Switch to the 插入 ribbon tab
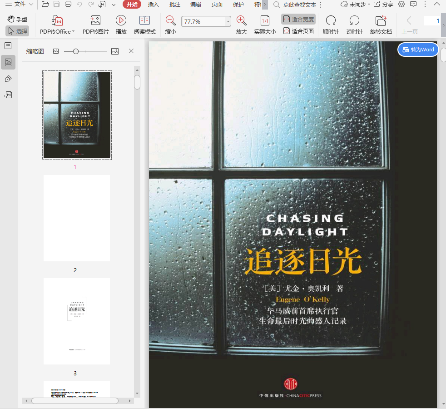This screenshot has height=409, width=446. click(154, 4)
